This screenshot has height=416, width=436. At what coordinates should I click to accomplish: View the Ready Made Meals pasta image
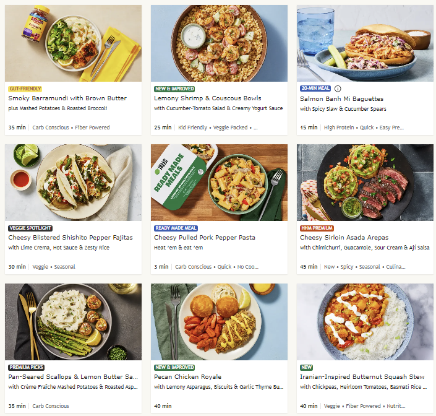[x=219, y=183]
